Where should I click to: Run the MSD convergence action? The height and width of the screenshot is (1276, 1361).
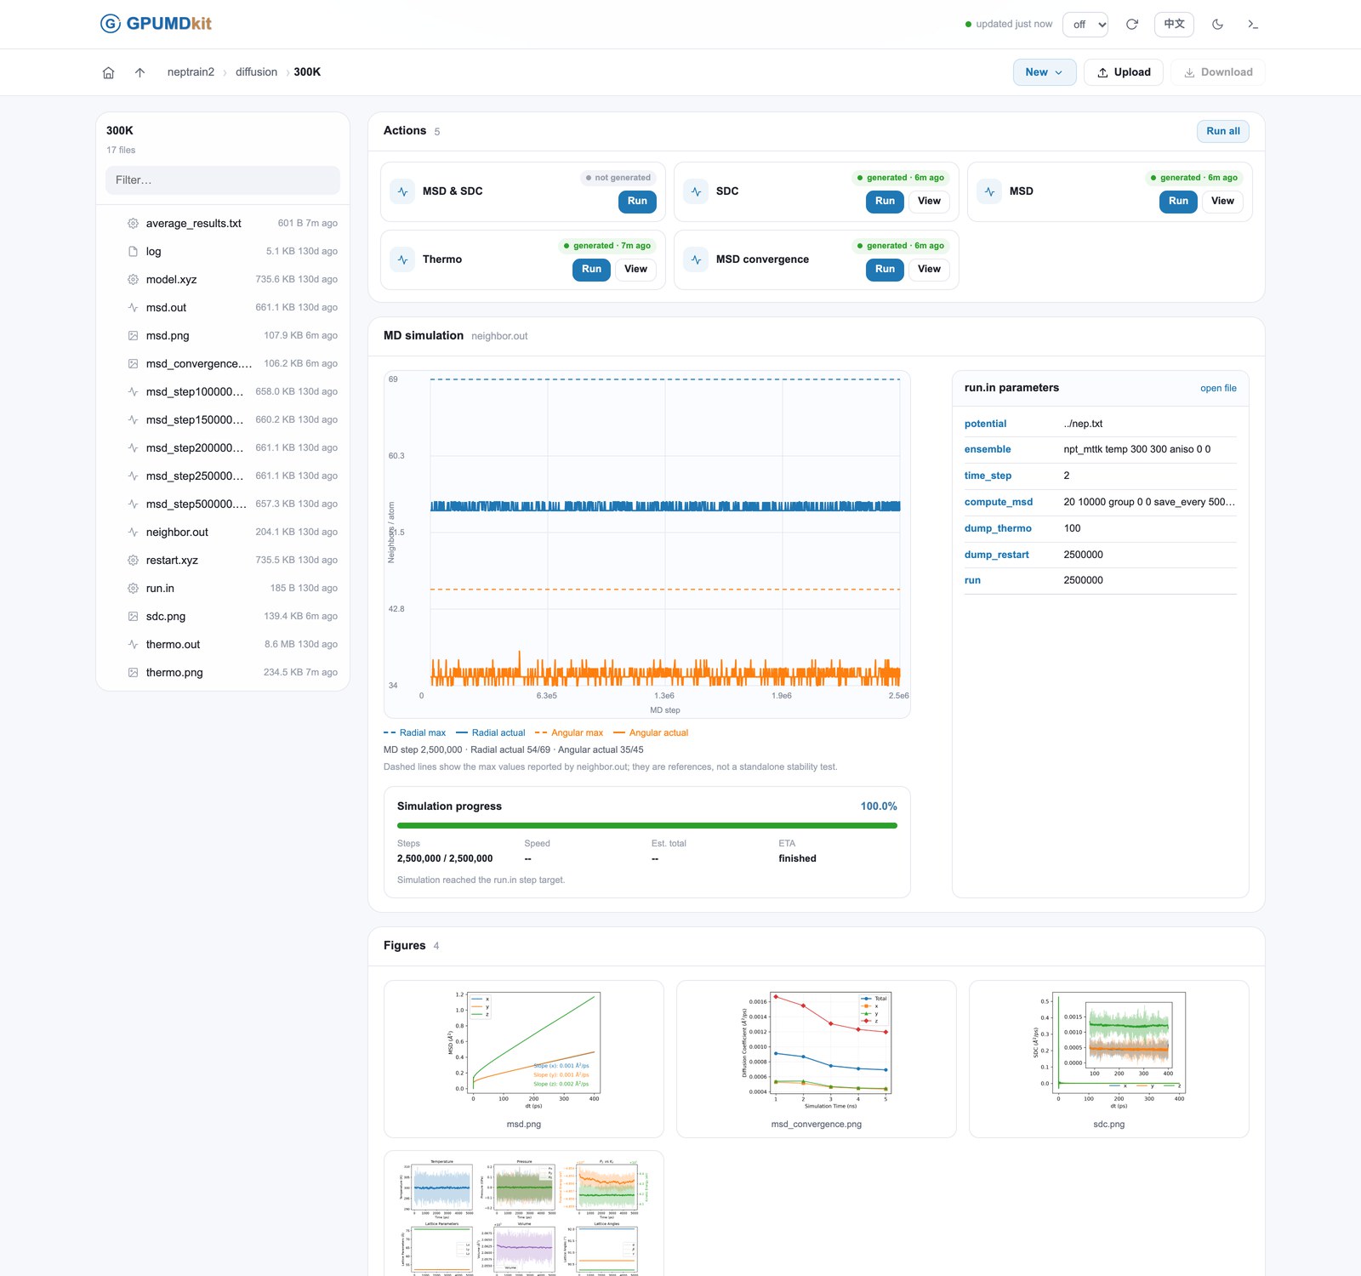pos(885,270)
